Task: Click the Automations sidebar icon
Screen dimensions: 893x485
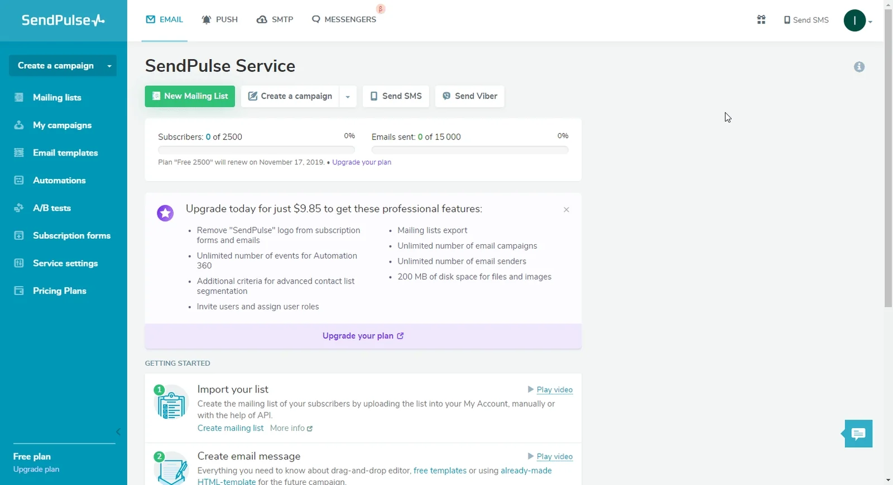Action: coord(19,181)
